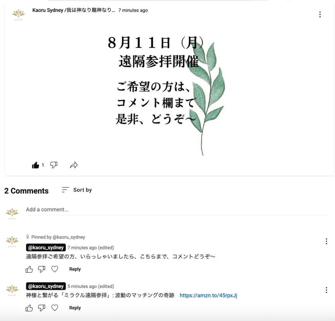Like the pinned comment

point(29,269)
